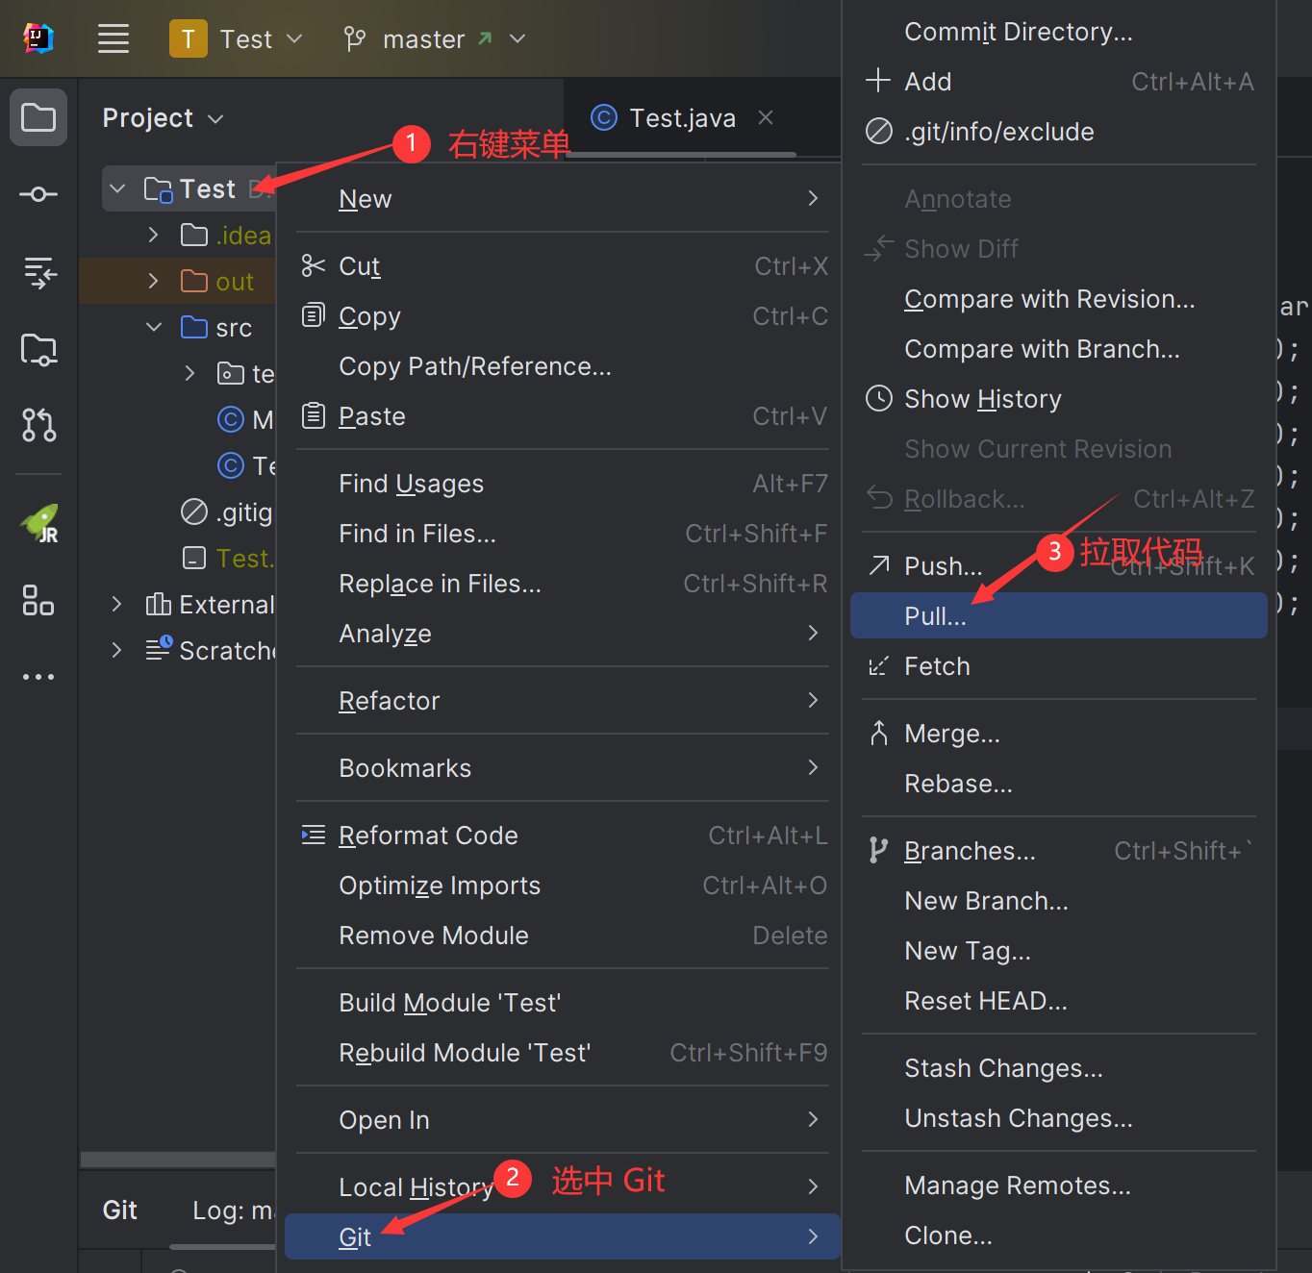The image size is (1312, 1273).
Task: Click the Paste clipboard icon
Action: pos(314,415)
